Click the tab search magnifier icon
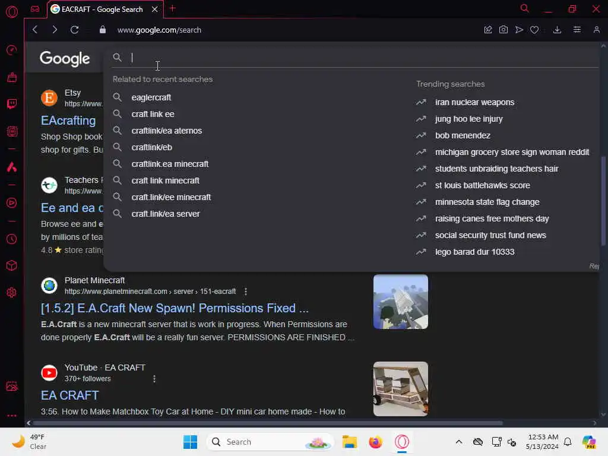This screenshot has width=608, height=456. tap(524, 8)
